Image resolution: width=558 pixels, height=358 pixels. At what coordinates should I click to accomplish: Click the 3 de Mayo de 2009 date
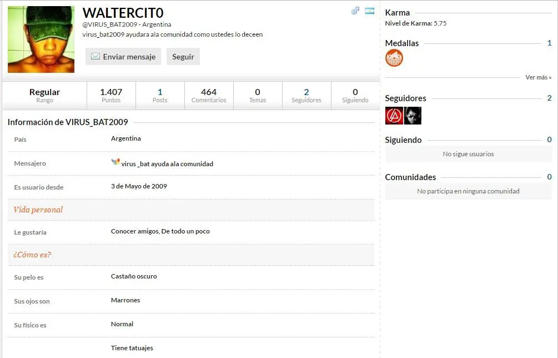click(139, 186)
